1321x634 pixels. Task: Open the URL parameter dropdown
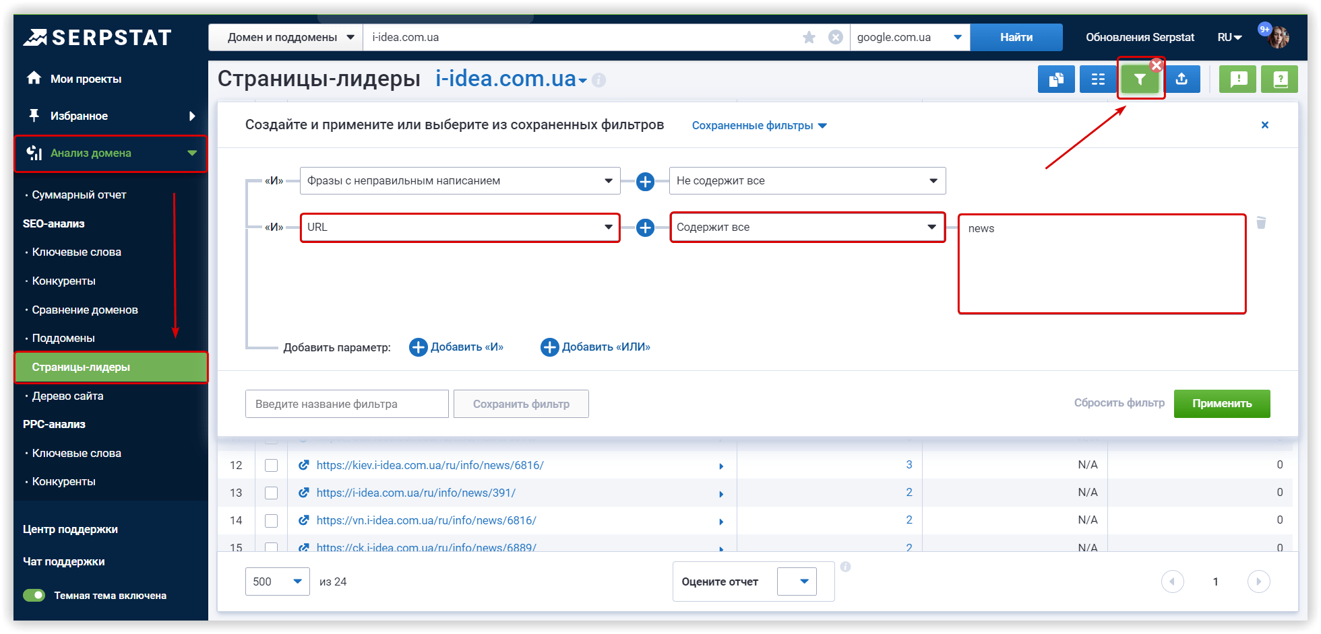460,227
